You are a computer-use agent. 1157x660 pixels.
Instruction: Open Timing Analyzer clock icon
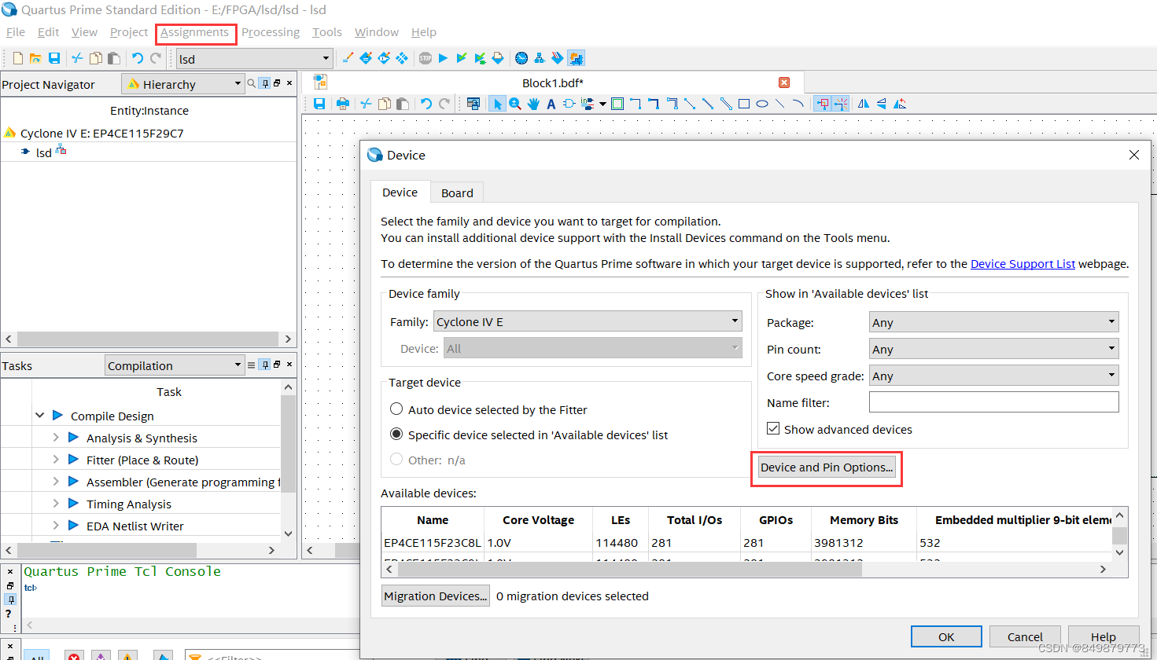[521, 58]
